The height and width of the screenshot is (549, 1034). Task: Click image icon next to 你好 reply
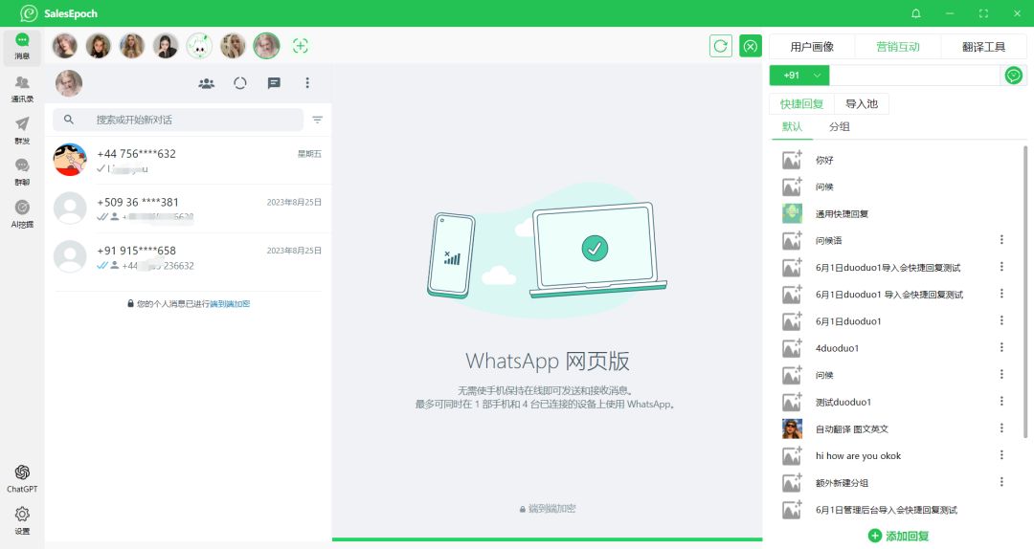click(x=792, y=160)
